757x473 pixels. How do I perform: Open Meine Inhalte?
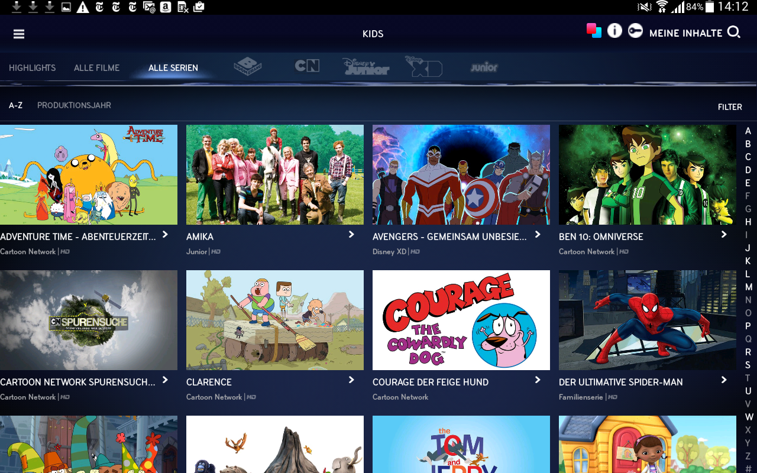click(685, 33)
